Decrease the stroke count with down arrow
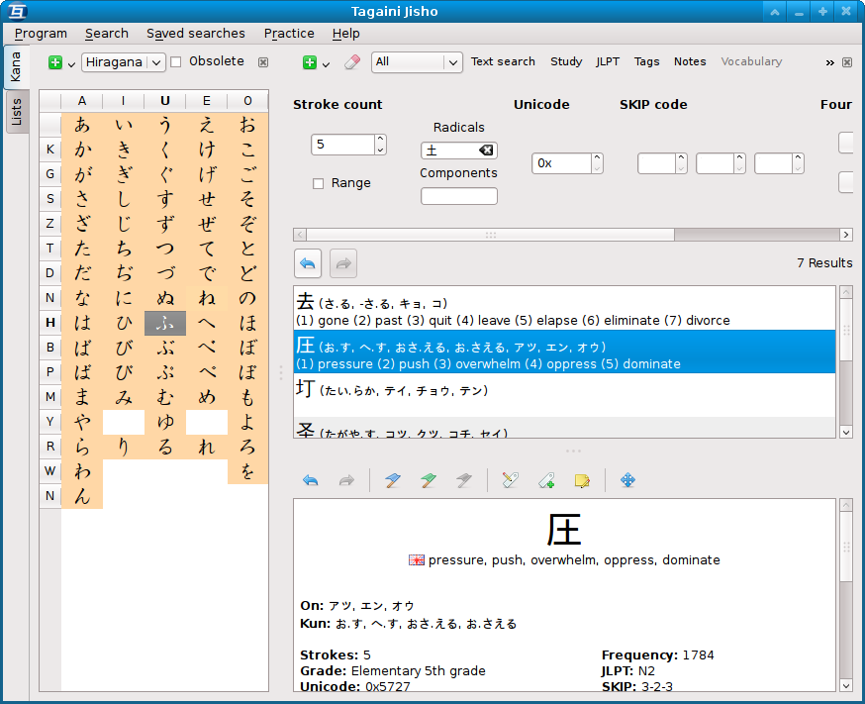Viewport: 865px width, 704px height. coord(380,150)
